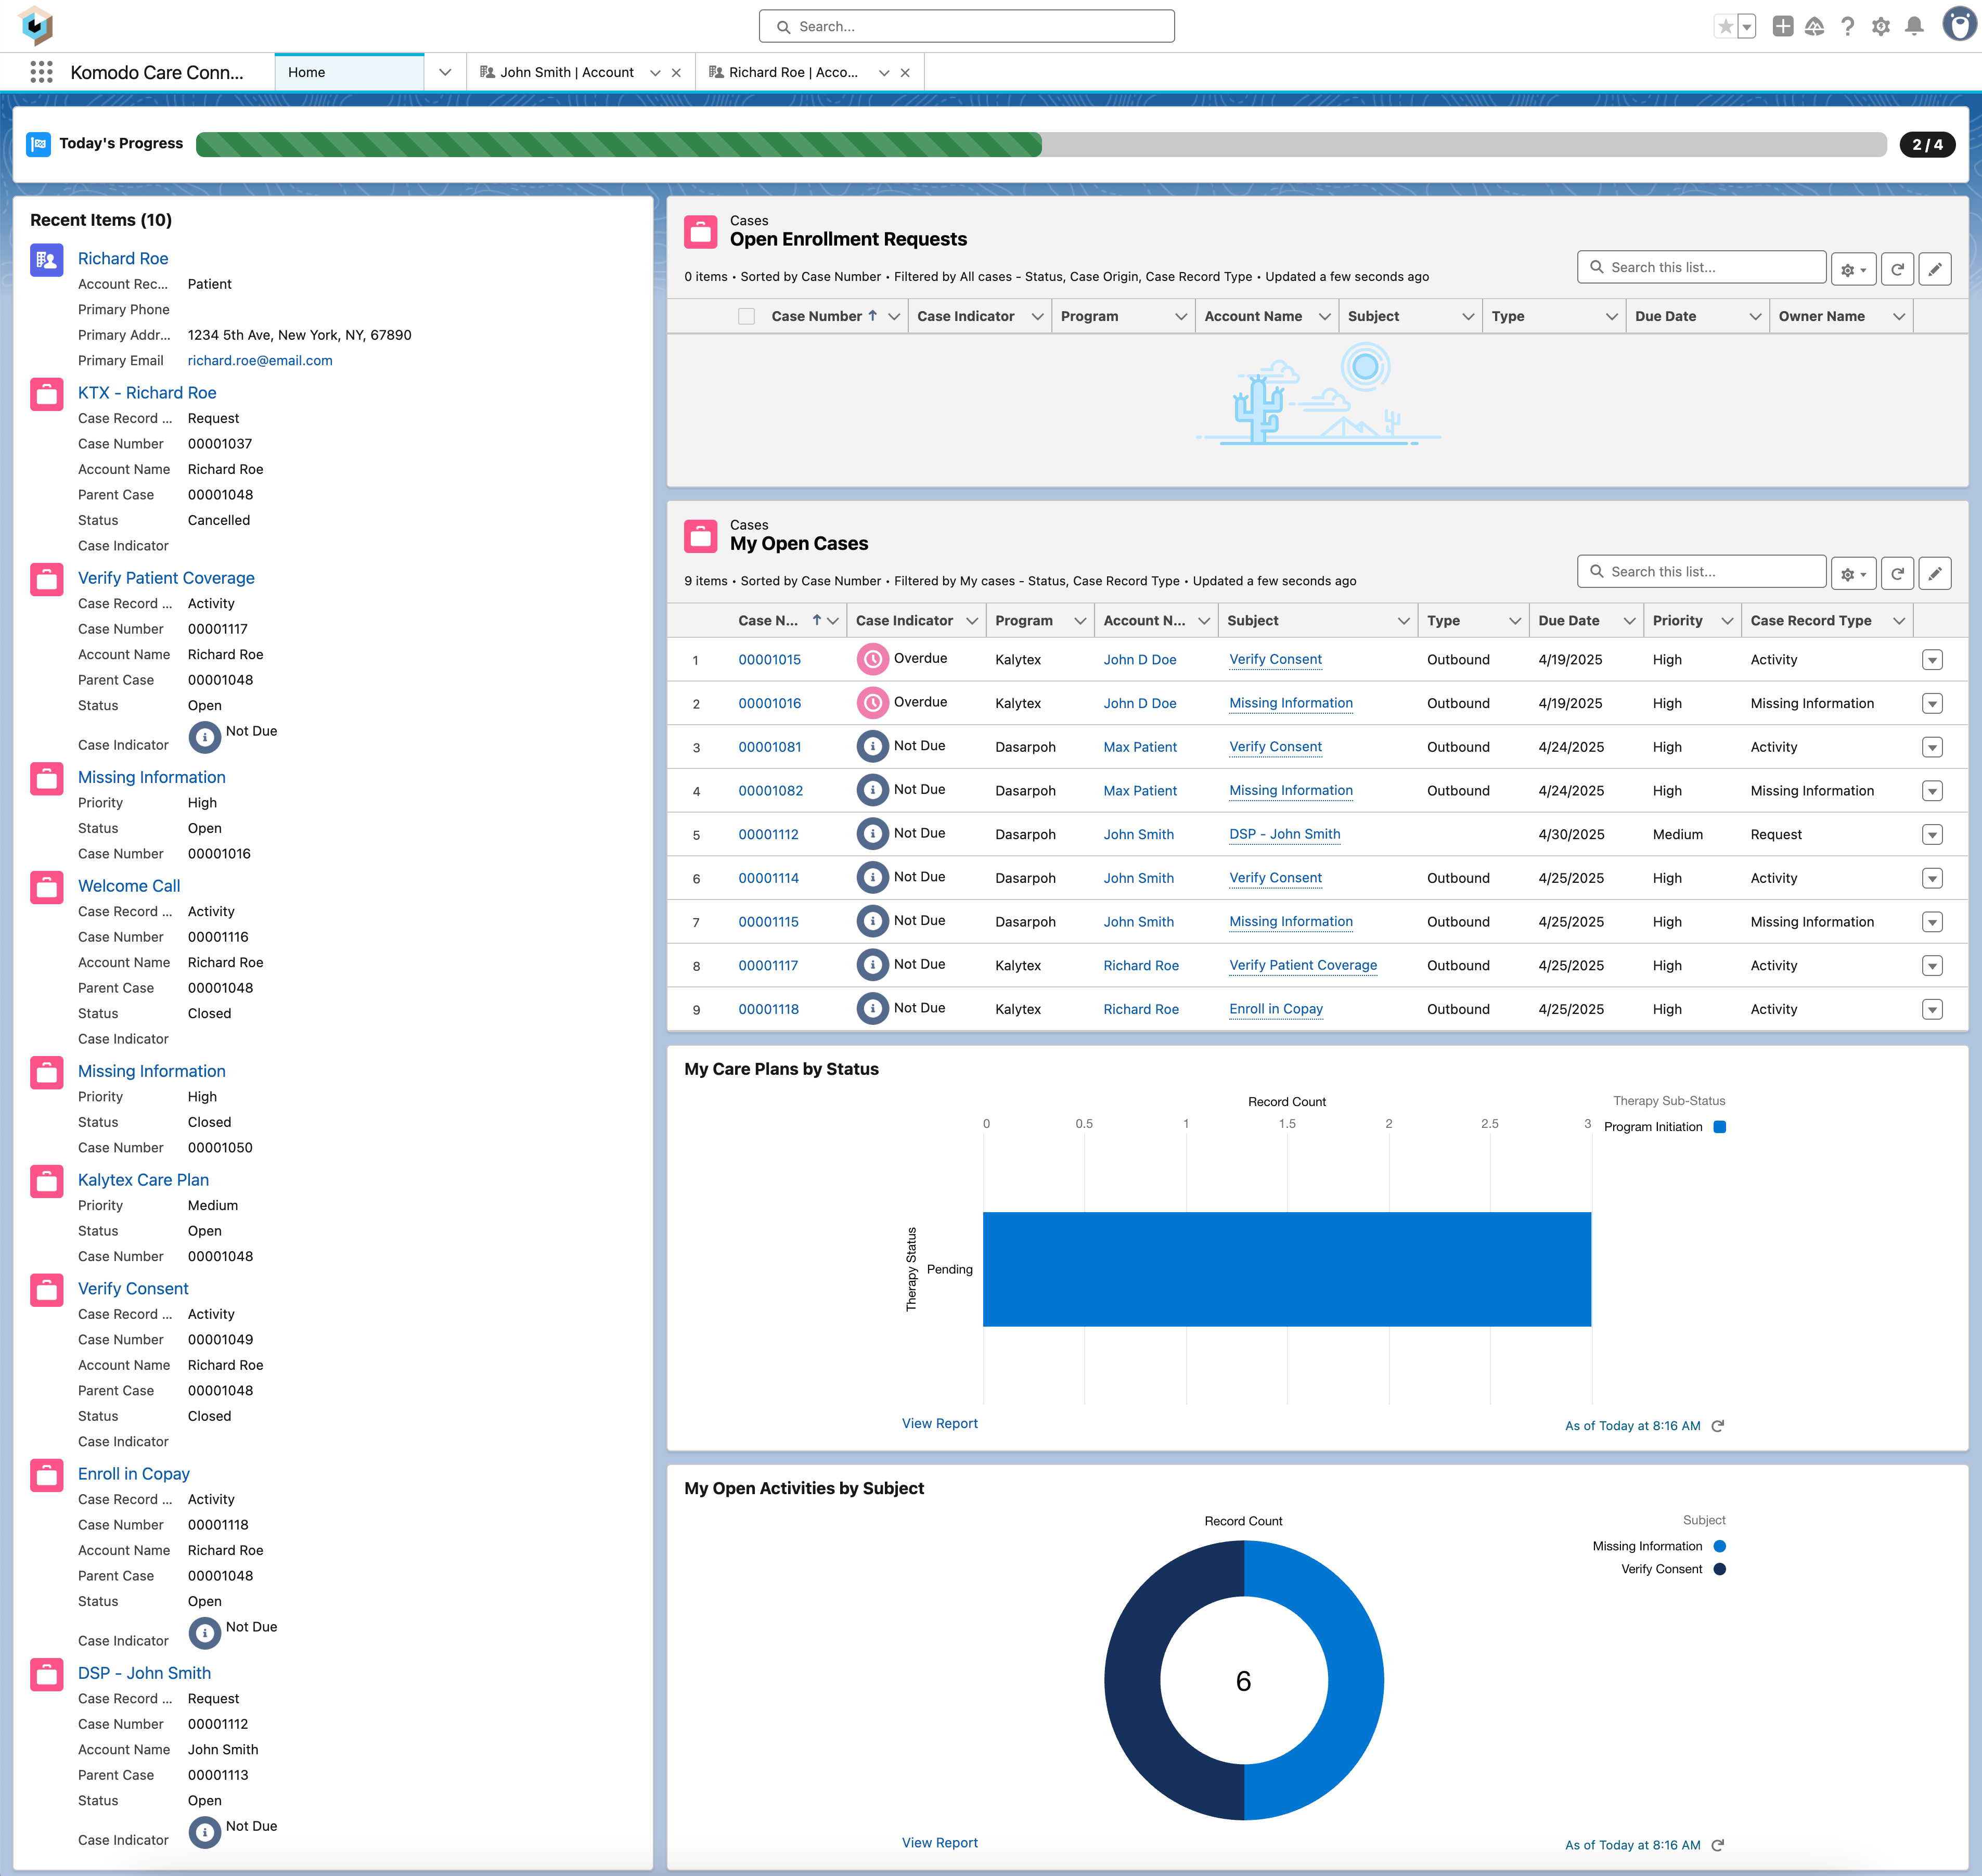
Task: Refresh the My Open Cases list
Action: 1897,573
